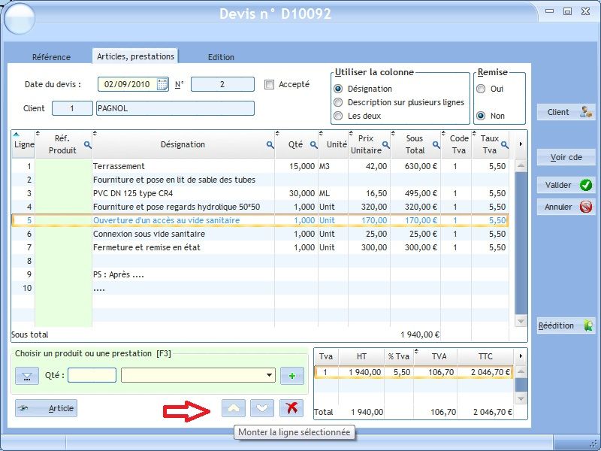Sort by the Ligne column header
The image size is (601, 451).
24,144
